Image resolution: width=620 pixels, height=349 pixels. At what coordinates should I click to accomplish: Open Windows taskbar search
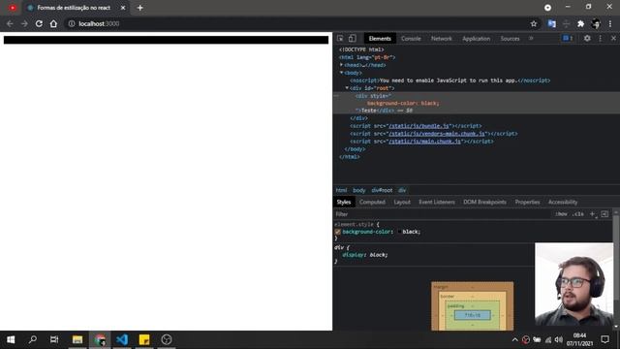tap(33, 339)
